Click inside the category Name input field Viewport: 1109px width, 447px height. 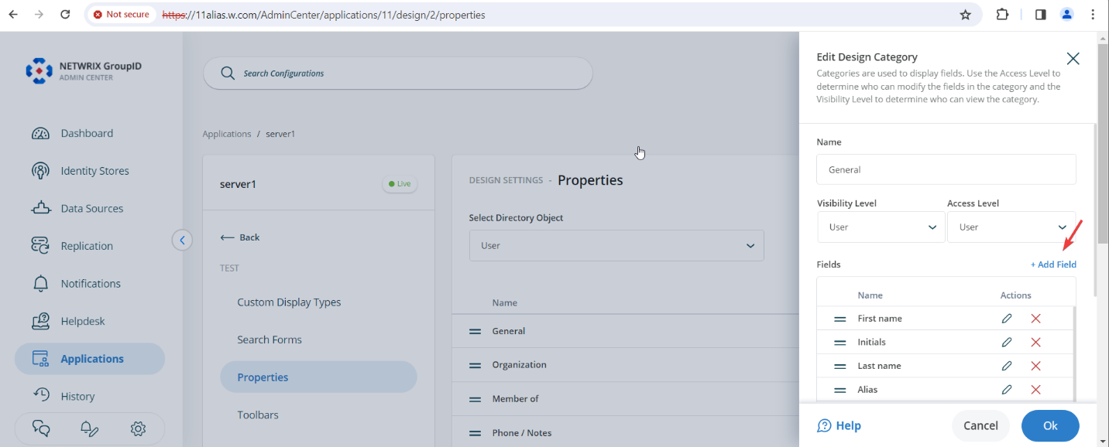[x=946, y=169]
